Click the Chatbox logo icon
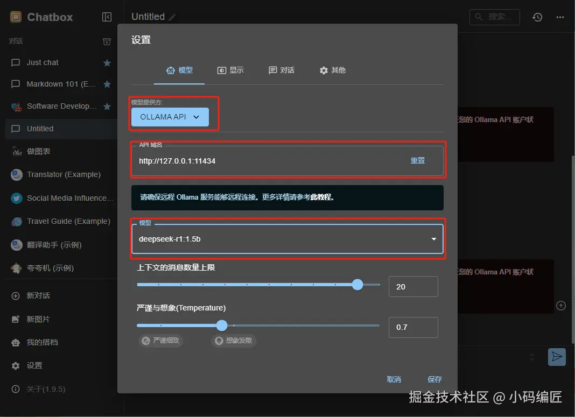 tap(16, 17)
